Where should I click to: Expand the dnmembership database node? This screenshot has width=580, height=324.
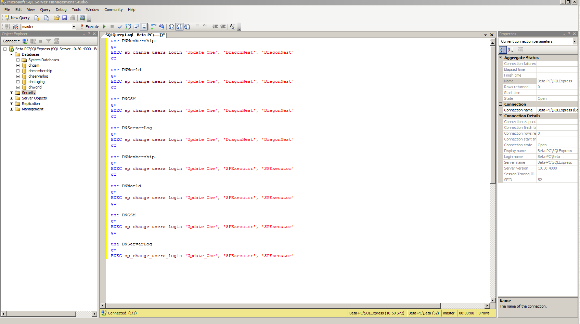tap(18, 71)
